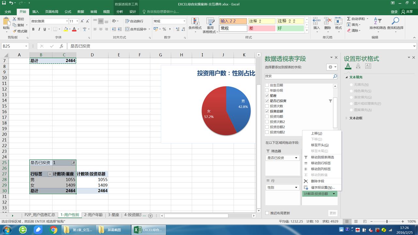The height and width of the screenshot is (235, 418).
Task: Undo the last action
Action: coord(11,3)
